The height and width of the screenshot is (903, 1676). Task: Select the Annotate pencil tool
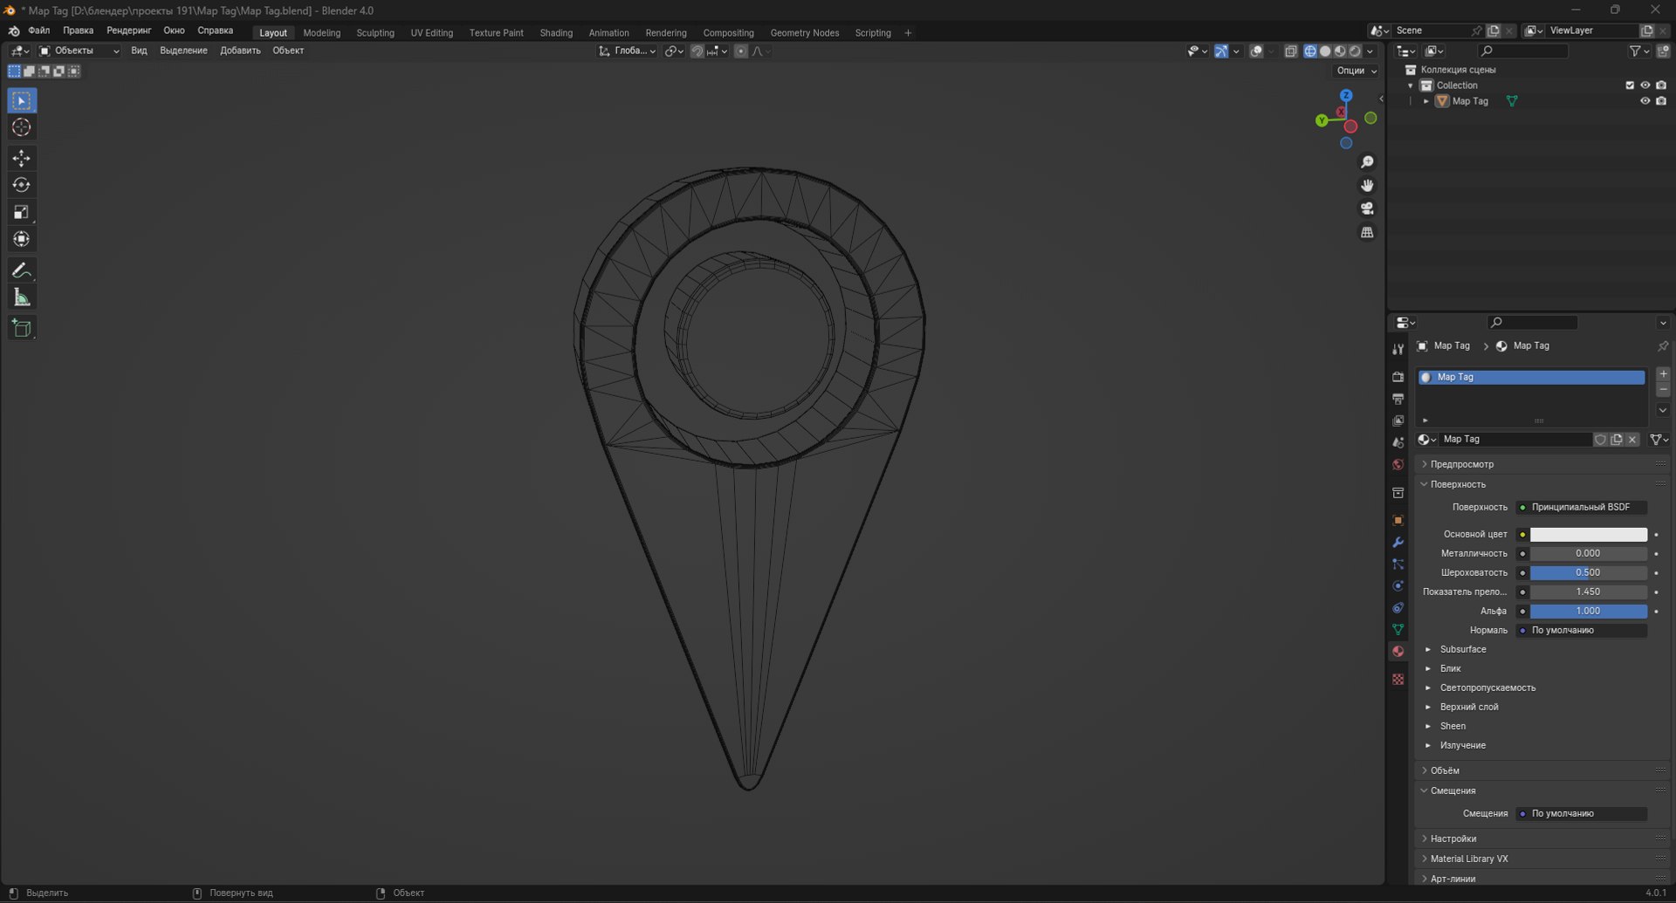pos(22,270)
